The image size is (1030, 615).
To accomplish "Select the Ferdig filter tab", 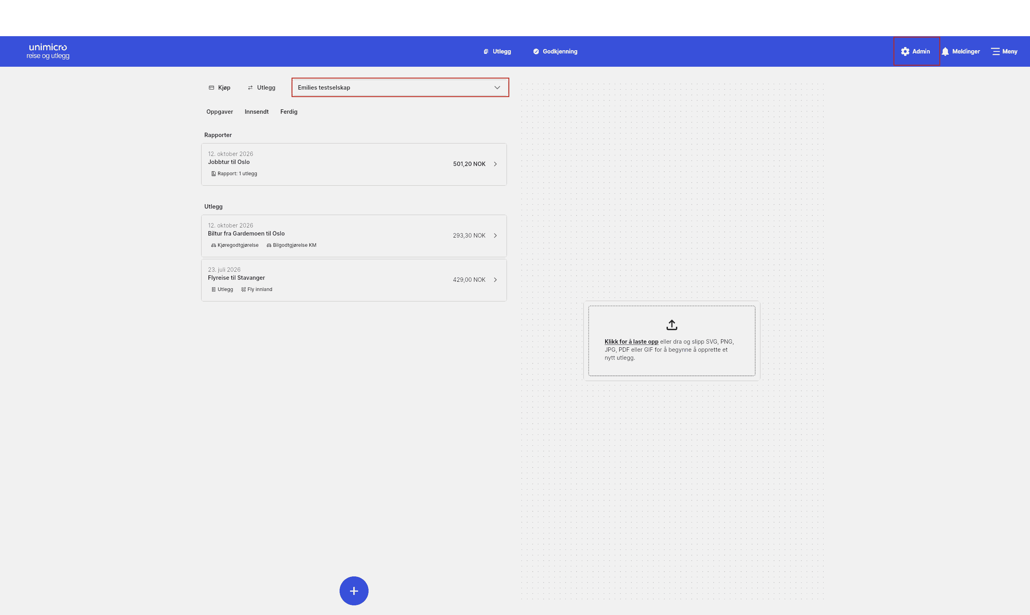I will 289,111.
